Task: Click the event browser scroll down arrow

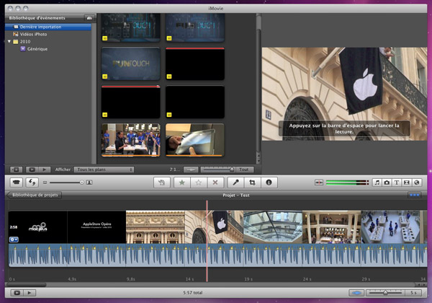Action: 258,161
